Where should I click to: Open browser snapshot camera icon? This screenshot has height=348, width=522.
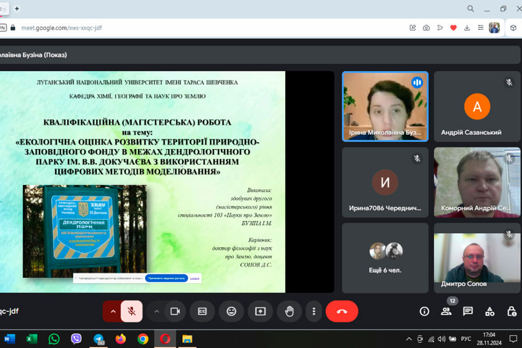tap(426, 27)
